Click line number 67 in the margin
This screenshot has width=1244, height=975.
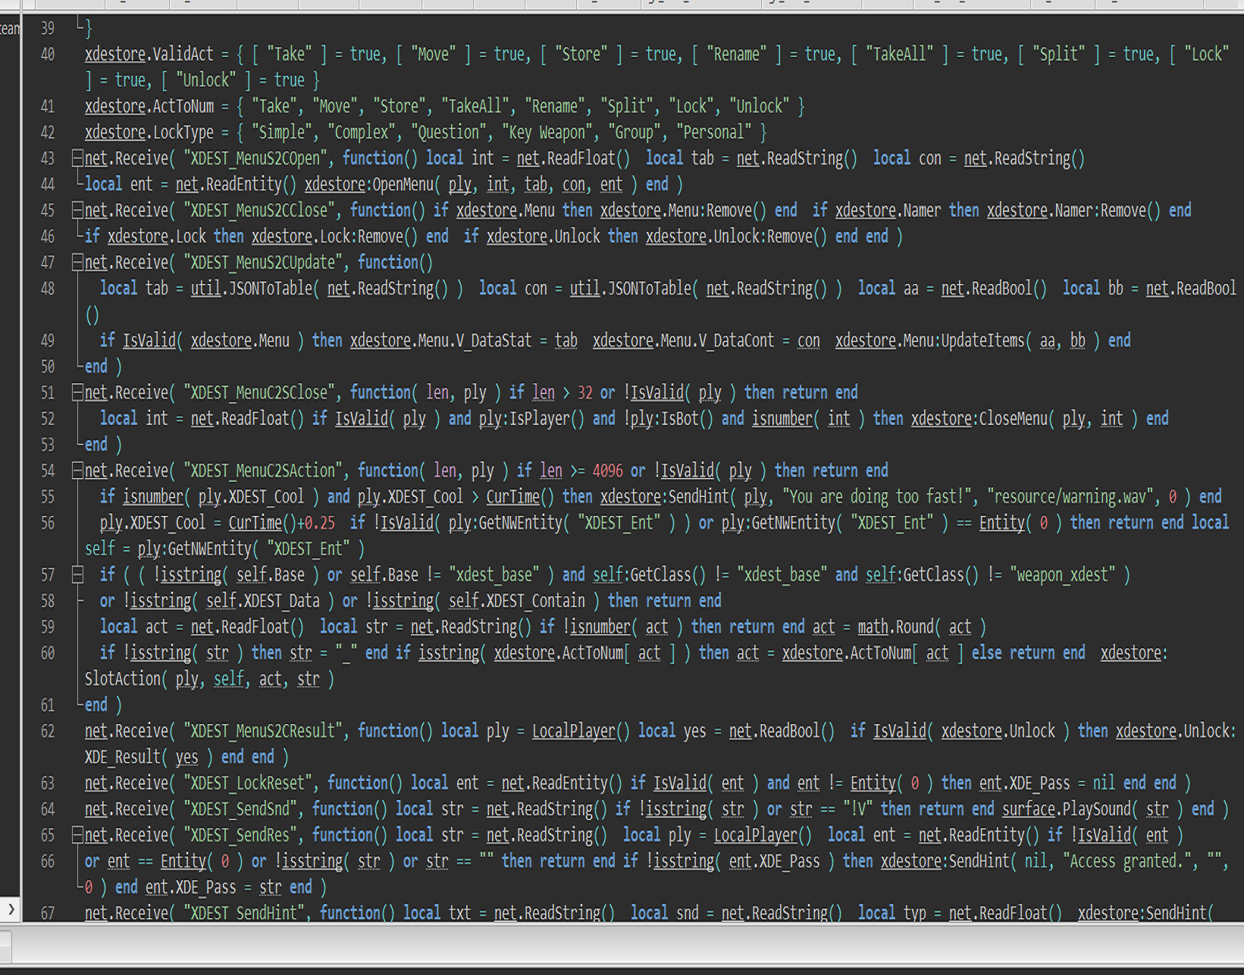coord(48,913)
